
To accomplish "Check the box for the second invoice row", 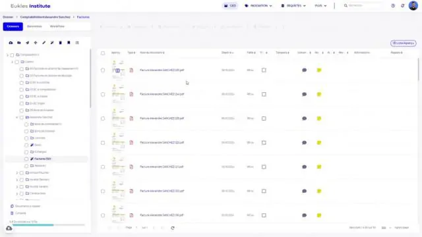I will [103, 94].
